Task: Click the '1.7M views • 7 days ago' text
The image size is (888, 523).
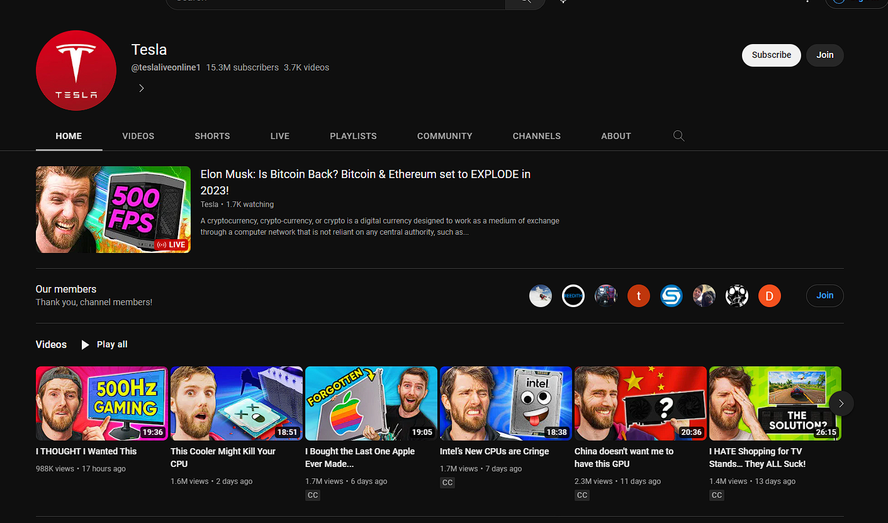Action: 481,469
